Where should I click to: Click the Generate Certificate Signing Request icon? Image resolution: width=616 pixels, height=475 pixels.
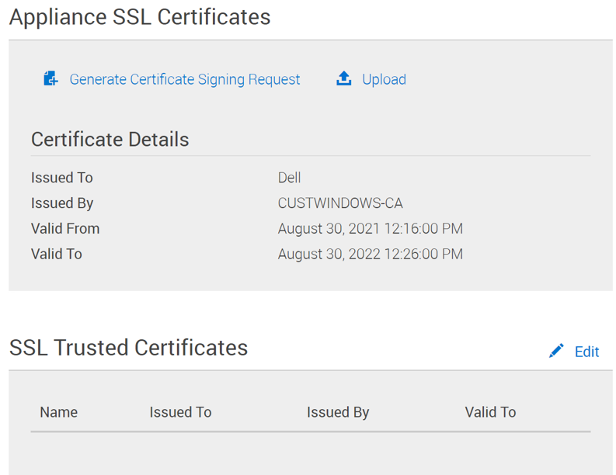click(x=50, y=78)
